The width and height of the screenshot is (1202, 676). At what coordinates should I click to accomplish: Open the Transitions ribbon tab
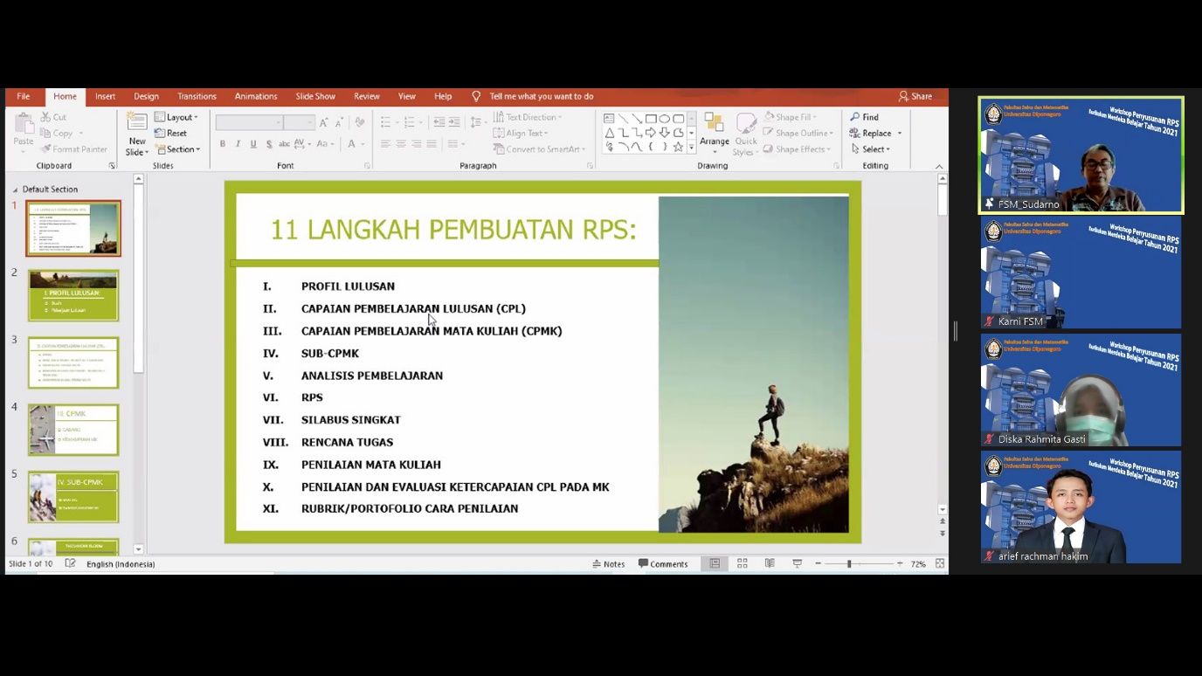[197, 96]
